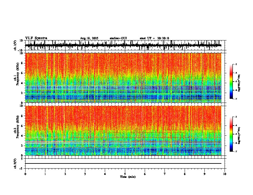
Task: Click the time axis tick label "9"
Action: point(204,174)
